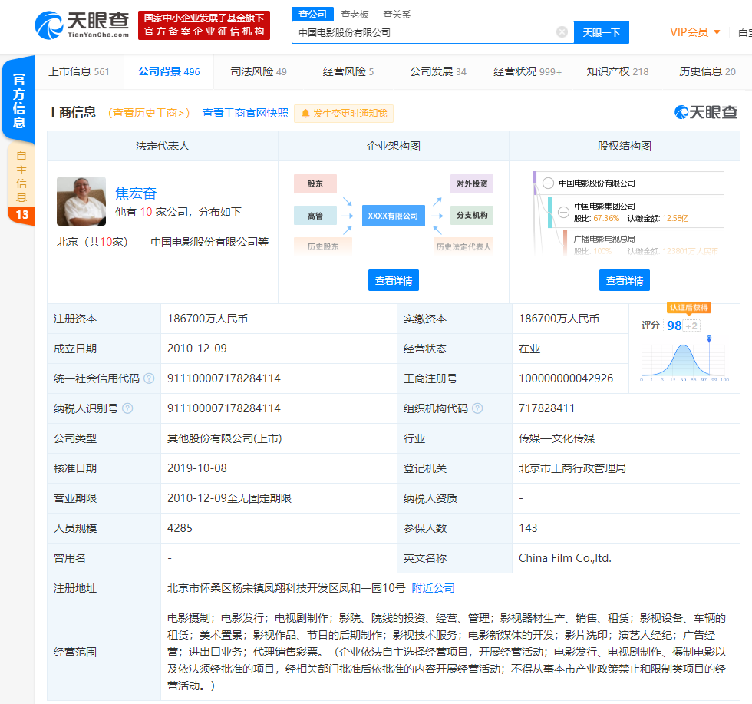Click 发生变更时通知我 bell button
752x704 pixels.
[344, 114]
